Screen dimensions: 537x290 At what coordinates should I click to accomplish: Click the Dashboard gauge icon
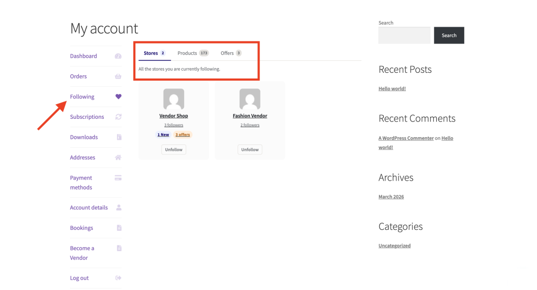(x=118, y=56)
